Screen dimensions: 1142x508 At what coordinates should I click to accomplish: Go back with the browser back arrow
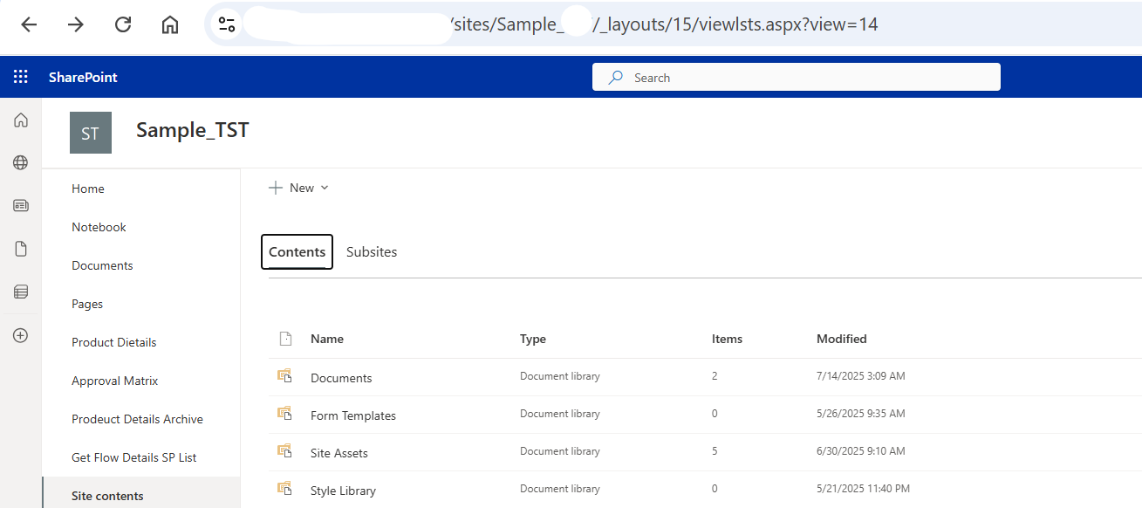[x=29, y=24]
